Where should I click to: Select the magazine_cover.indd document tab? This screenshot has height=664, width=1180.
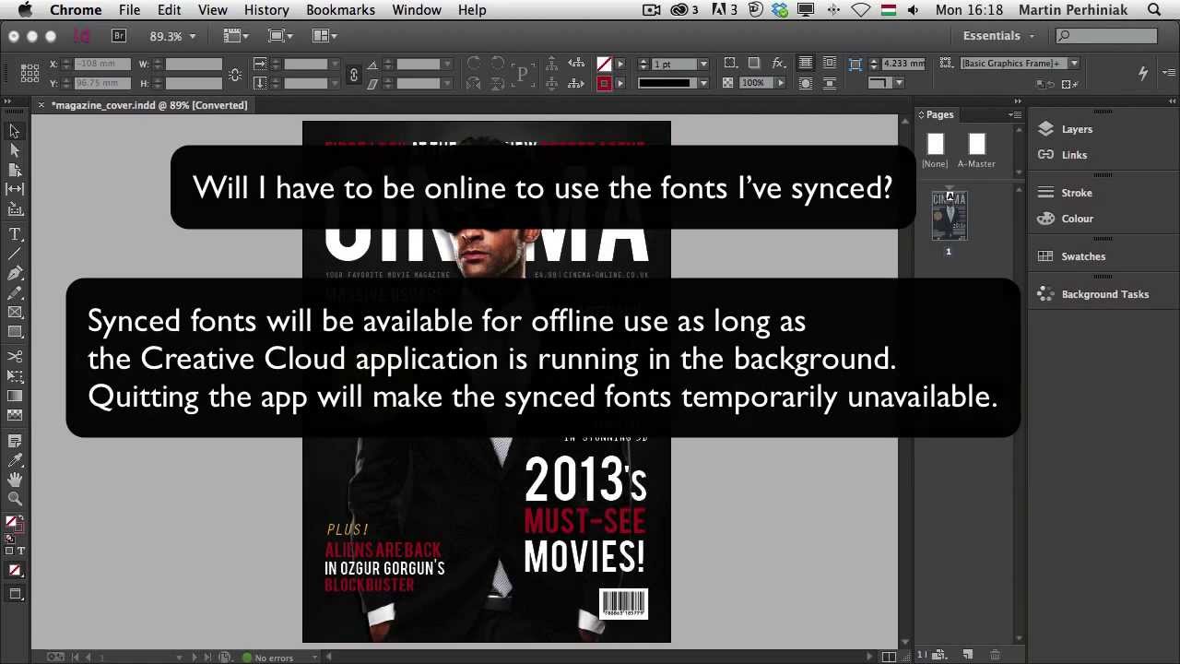tap(149, 105)
